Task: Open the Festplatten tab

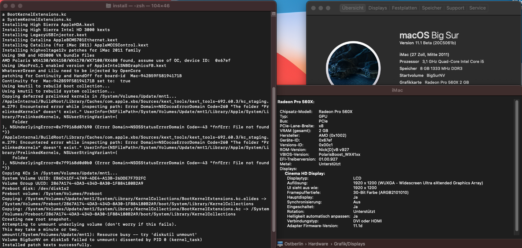Action: pyautogui.click(x=404, y=8)
